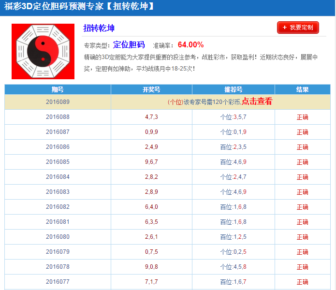Click winning number 9,0,8
This screenshot has height=290, width=336.
click(151, 267)
